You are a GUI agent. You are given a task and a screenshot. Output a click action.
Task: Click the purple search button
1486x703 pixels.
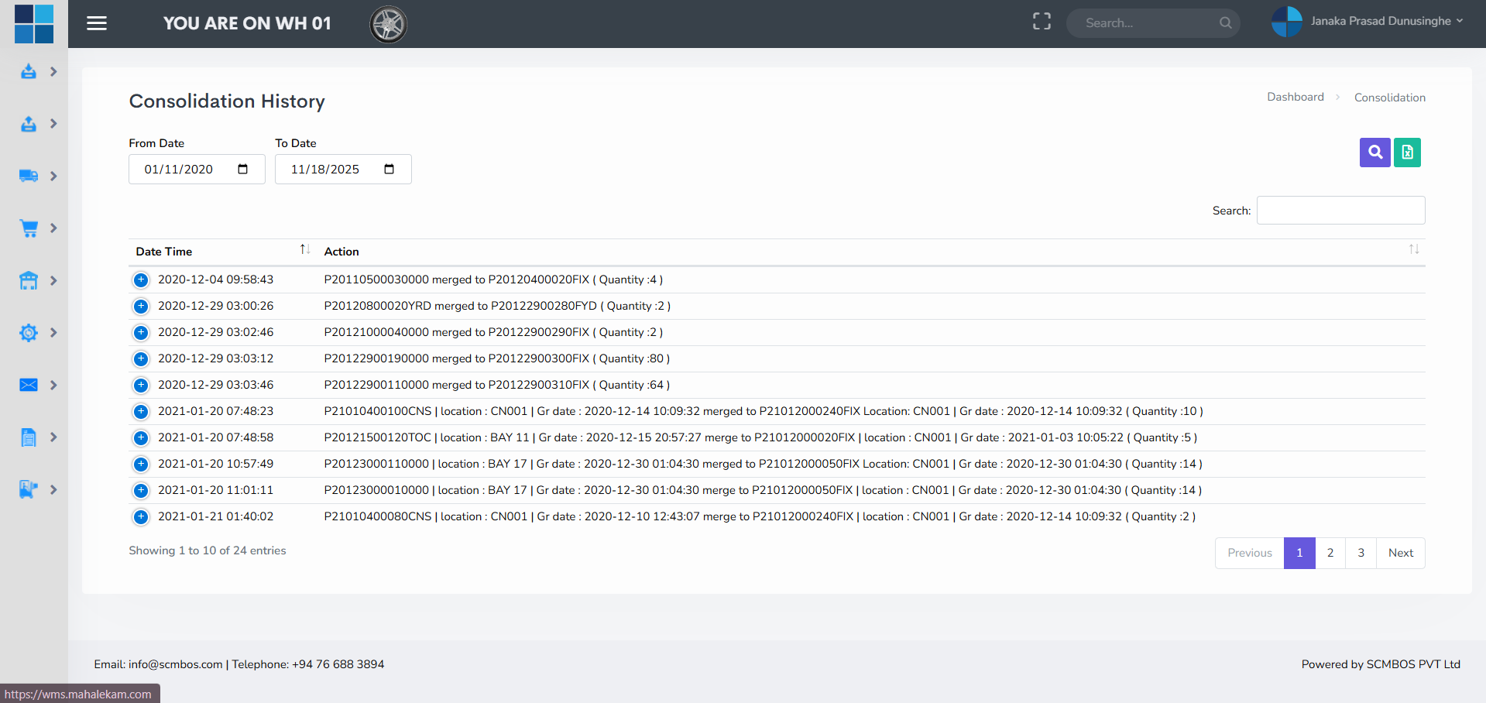tap(1374, 153)
